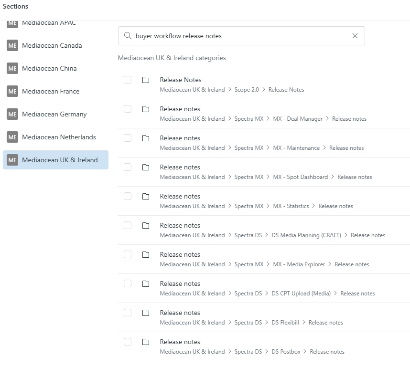The image size is (410, 367).
Task: Click the MX - Statistics breadcrumb text
Action: point(291,206)
